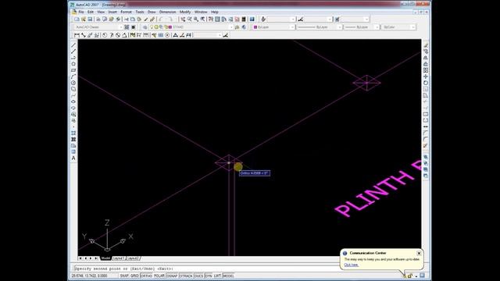This screenshot has width=500, height=281.
Task: Select the Model tab
Action: [x=105, y=258]
